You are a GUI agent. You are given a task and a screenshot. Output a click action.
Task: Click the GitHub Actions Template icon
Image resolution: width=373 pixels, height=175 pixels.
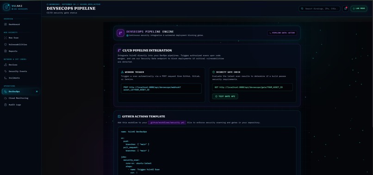(119, 116)
